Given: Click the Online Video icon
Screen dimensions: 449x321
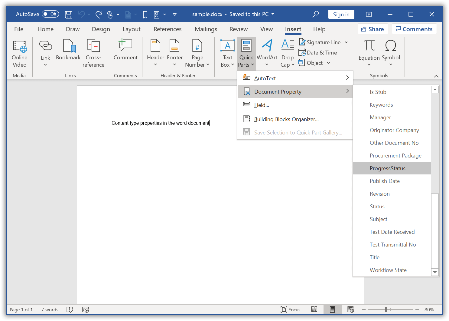Looking at the screenshot, I should click(20, 47).
